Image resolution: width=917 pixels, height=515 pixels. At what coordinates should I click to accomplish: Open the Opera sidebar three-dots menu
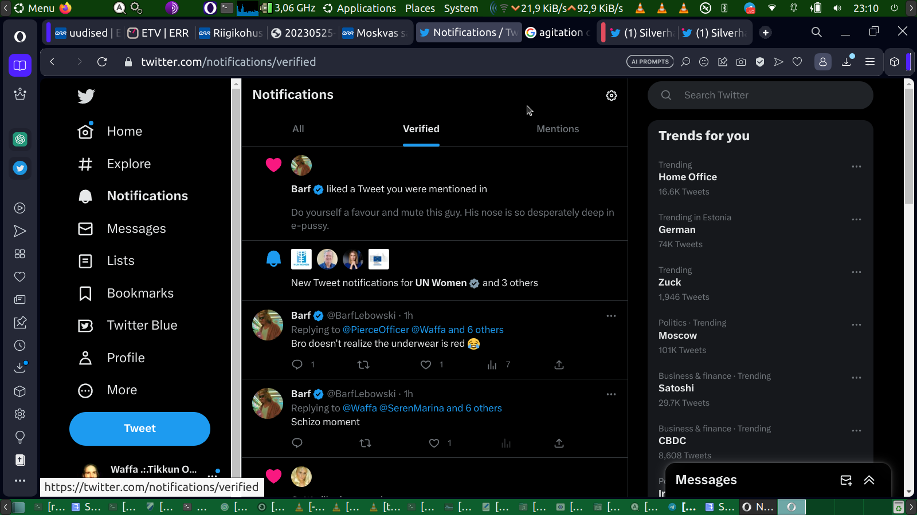click(x=20, y=481)
